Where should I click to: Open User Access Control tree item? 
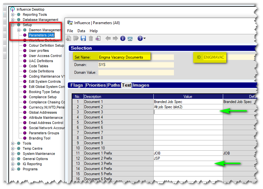[x=45, y=56]
